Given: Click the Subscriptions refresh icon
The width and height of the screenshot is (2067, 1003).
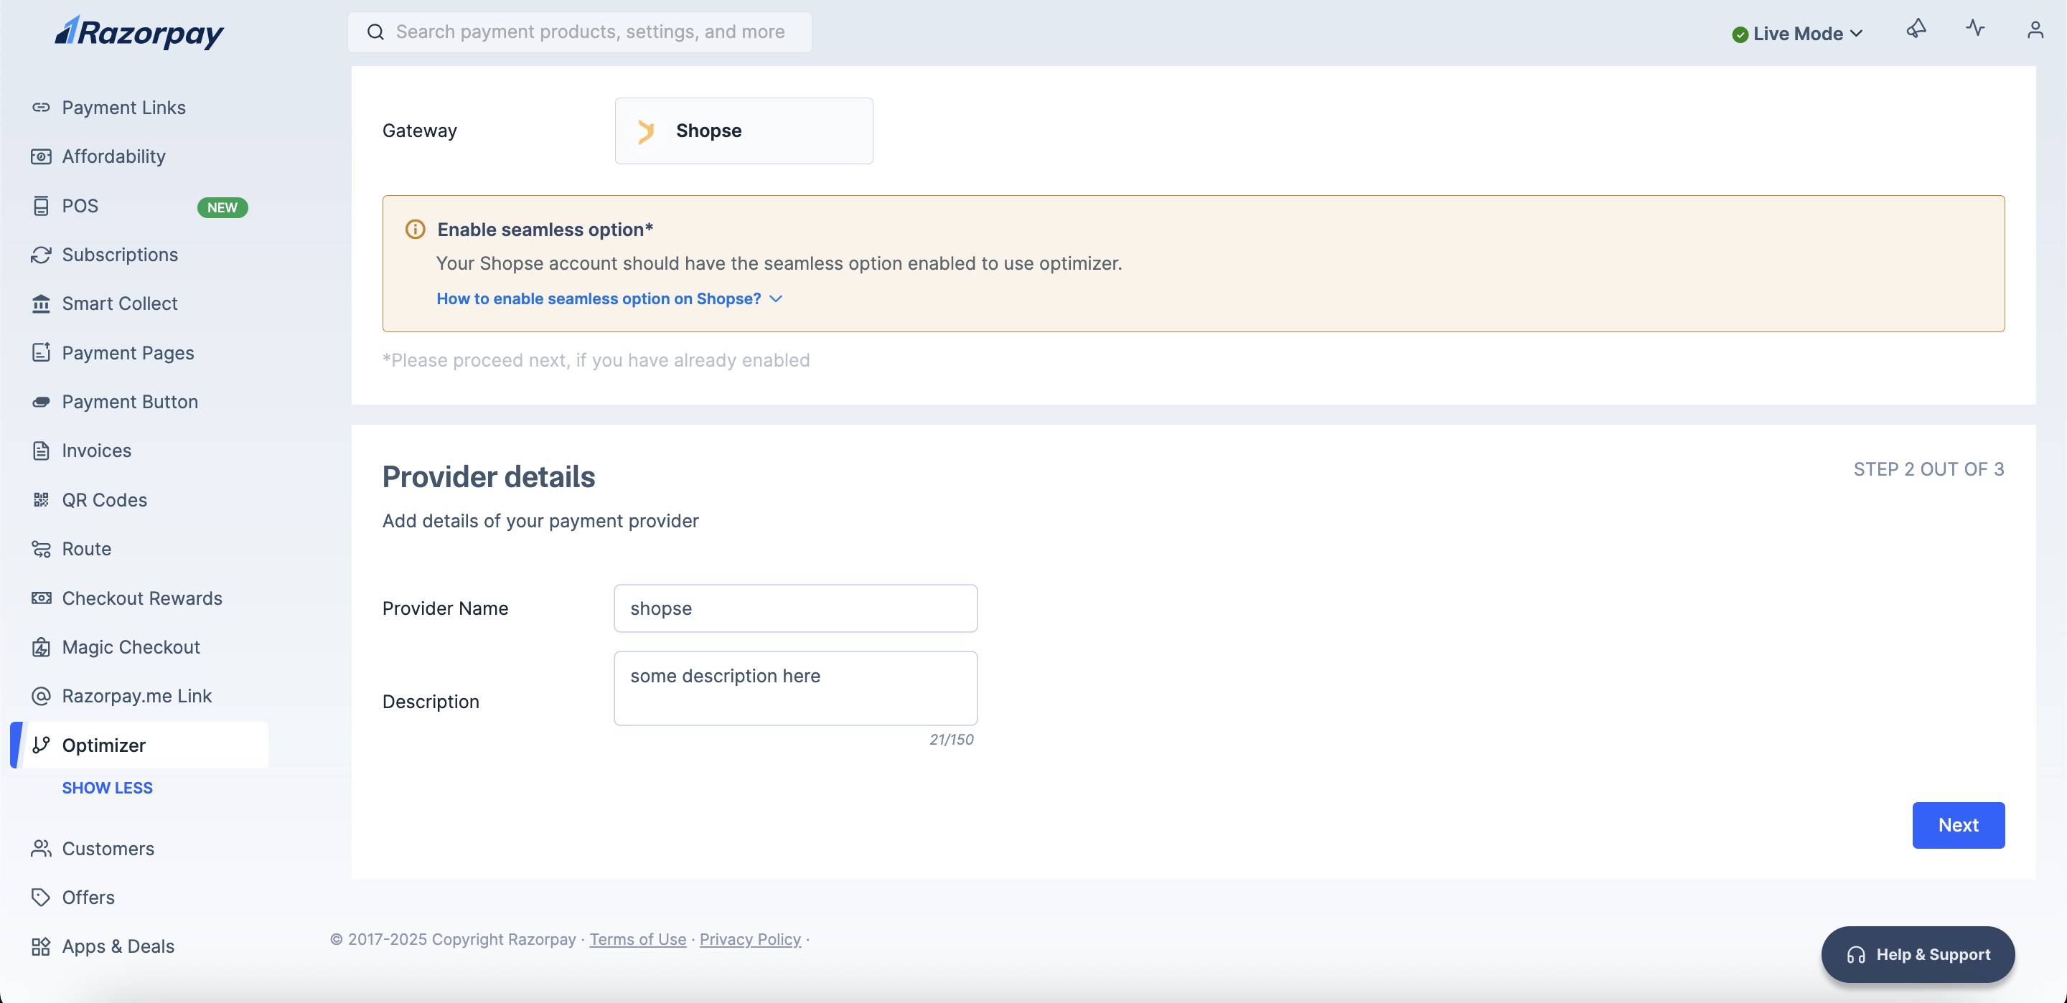Looking at the screenshot, I should click(41, 255).
